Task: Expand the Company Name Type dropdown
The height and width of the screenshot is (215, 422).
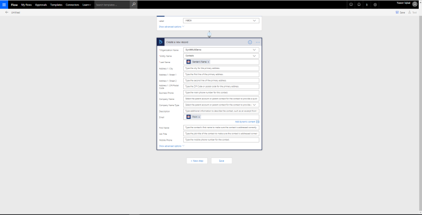Action: tap(255, 105)
